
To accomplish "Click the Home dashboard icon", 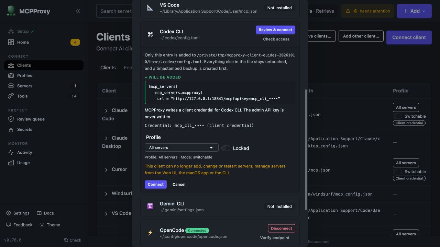I will (11, 42).
